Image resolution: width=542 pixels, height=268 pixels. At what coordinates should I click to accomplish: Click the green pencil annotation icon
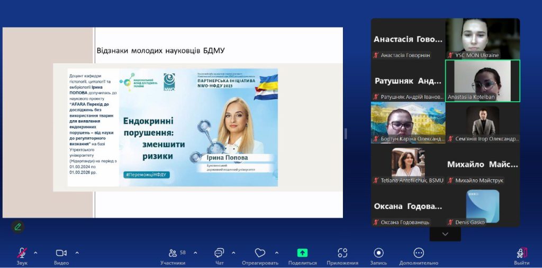[x=18, y=227]
